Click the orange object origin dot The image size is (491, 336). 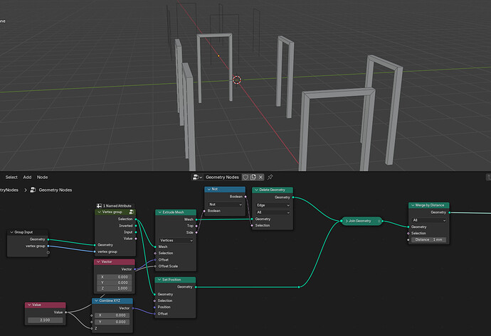tap(218, 56)
